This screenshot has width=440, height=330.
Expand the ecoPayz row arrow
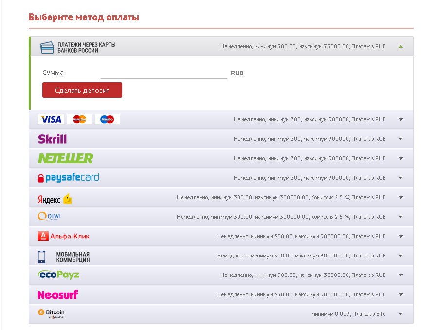401,275
